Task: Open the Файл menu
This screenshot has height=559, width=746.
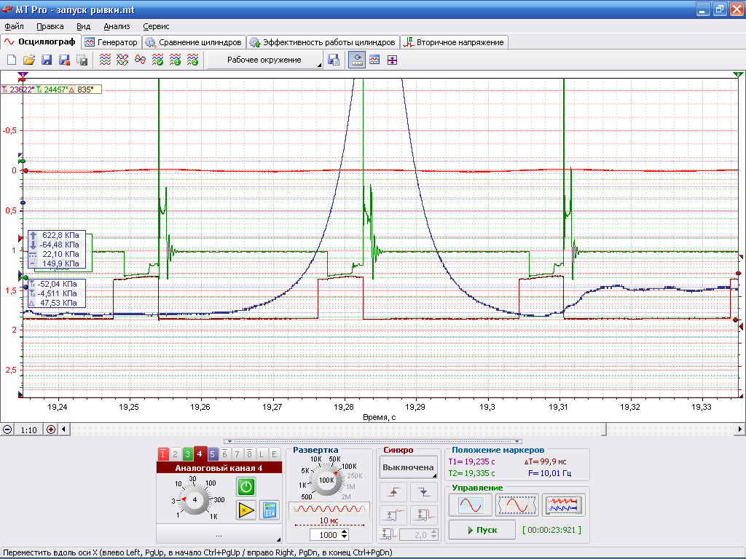Action: click(x=14, y=27)
